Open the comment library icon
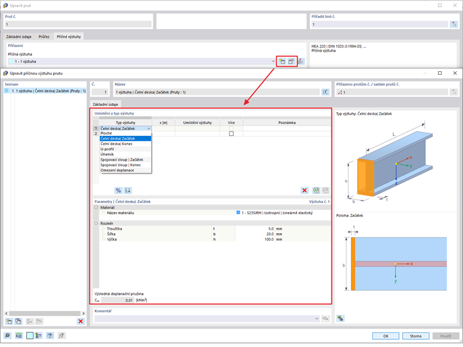463x347 pixels. pos(325,318)
